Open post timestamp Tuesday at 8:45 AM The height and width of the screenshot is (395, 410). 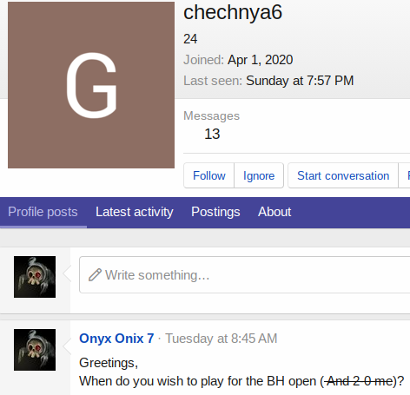pyautogui.click(x=222, y=339)
